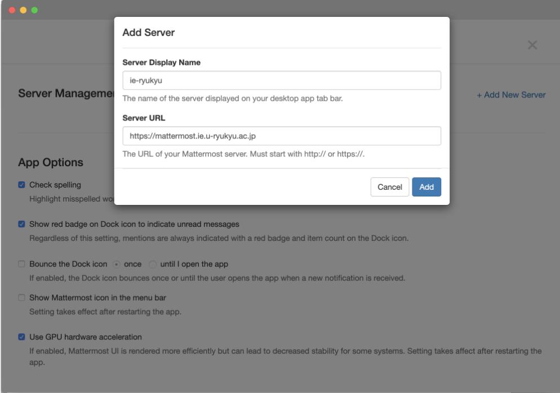The image size is (560, 393).
Task: Click the 'Server Display Name' field label
Action: 161,63
